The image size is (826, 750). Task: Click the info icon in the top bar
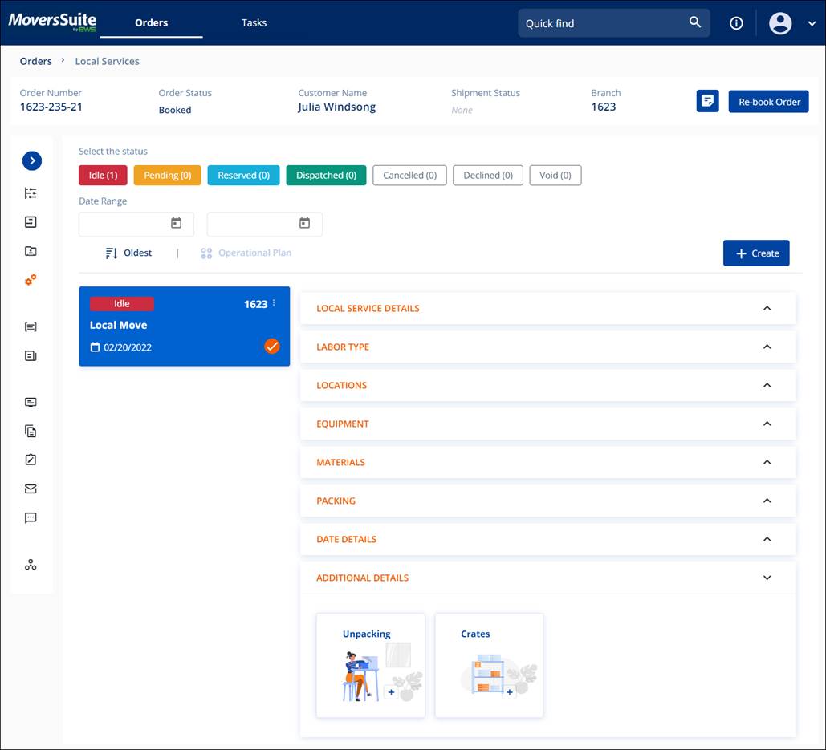tap(736, 22)
